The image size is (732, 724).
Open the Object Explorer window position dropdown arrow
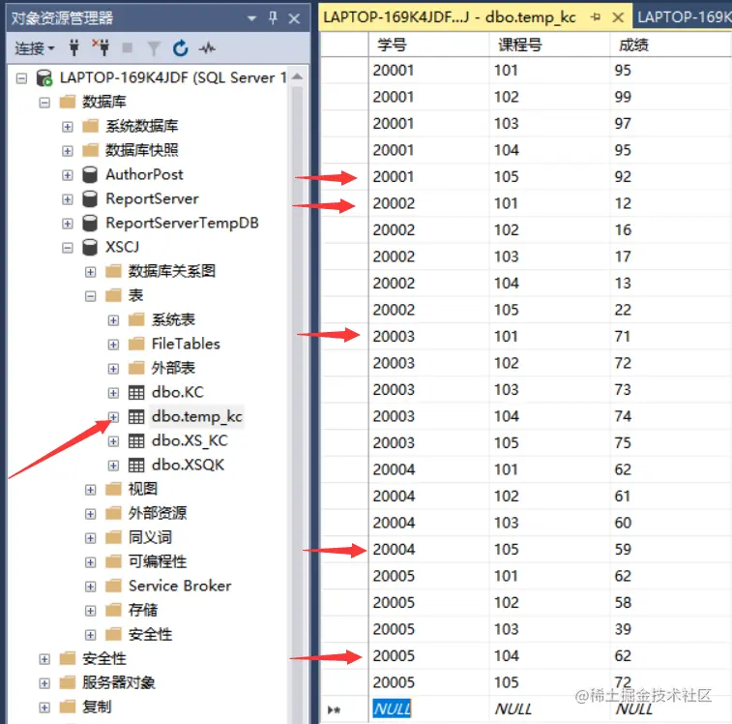click(252, 18)
